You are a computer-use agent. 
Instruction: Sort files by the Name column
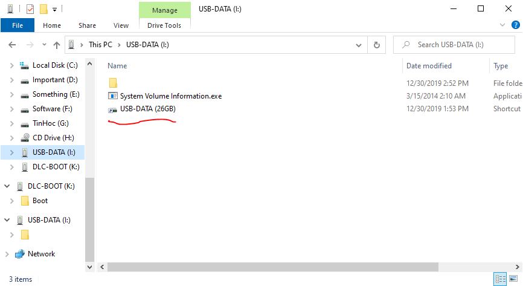tap(117, 66)
